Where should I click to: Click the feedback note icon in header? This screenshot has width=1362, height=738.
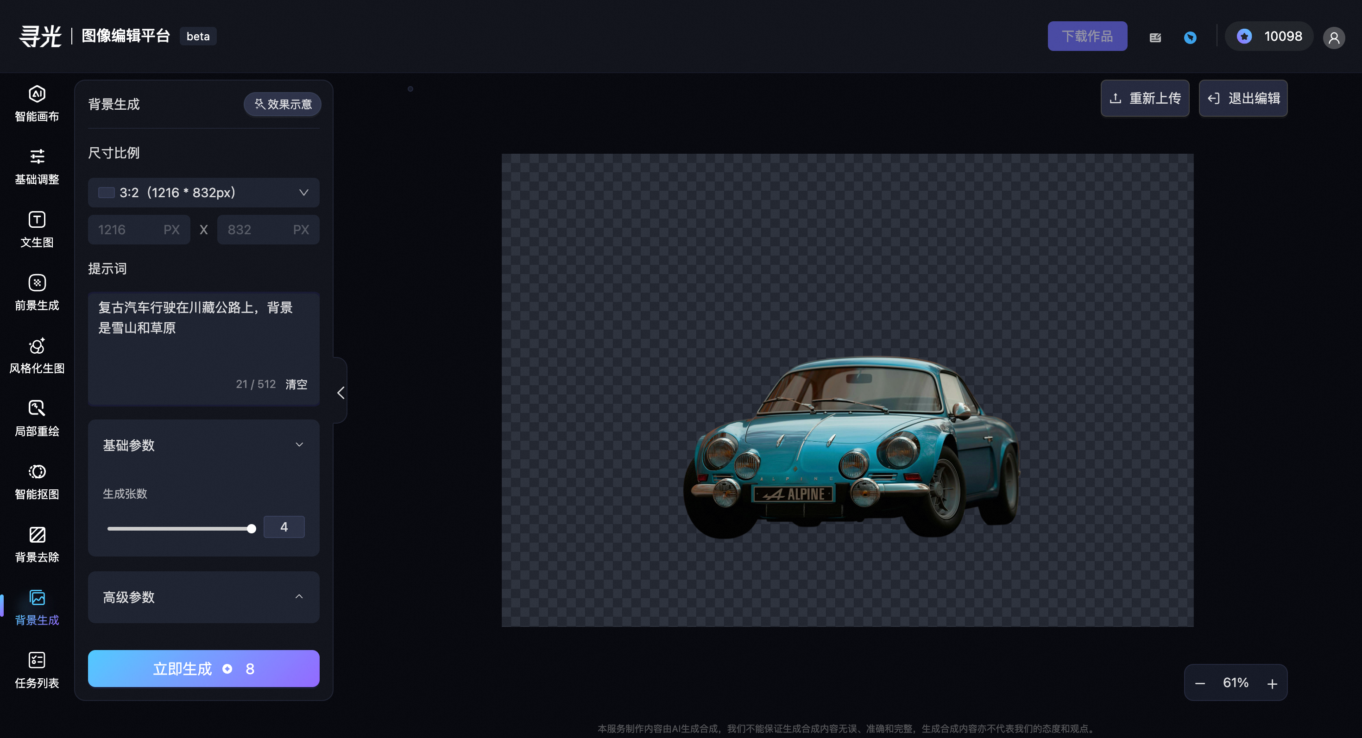[x=1155, y=37]
